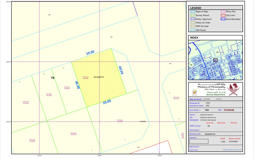
Task: Click the red 'Zone No.' header
Action: [210, 123]
